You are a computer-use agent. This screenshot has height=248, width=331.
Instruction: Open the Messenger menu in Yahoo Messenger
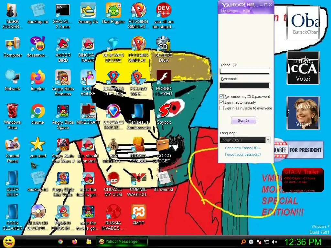pos(229,11)
